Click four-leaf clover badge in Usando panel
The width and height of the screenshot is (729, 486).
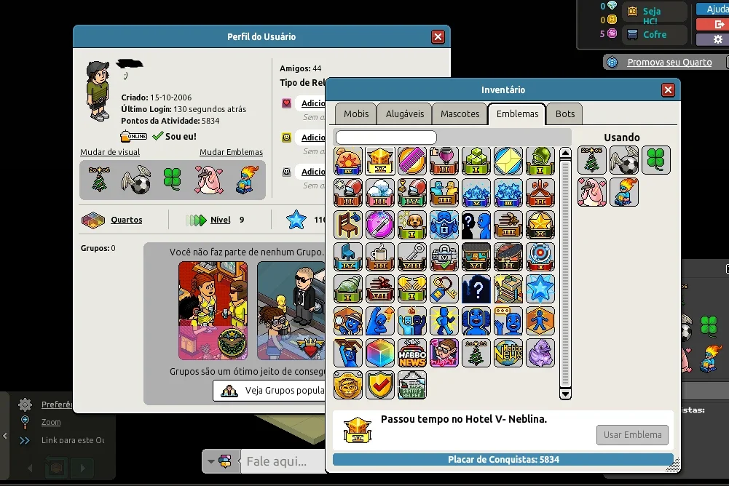point(656,160)
